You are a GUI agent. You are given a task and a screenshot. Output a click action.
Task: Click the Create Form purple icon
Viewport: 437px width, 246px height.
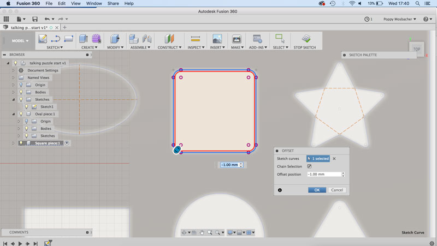pos(96,39)
